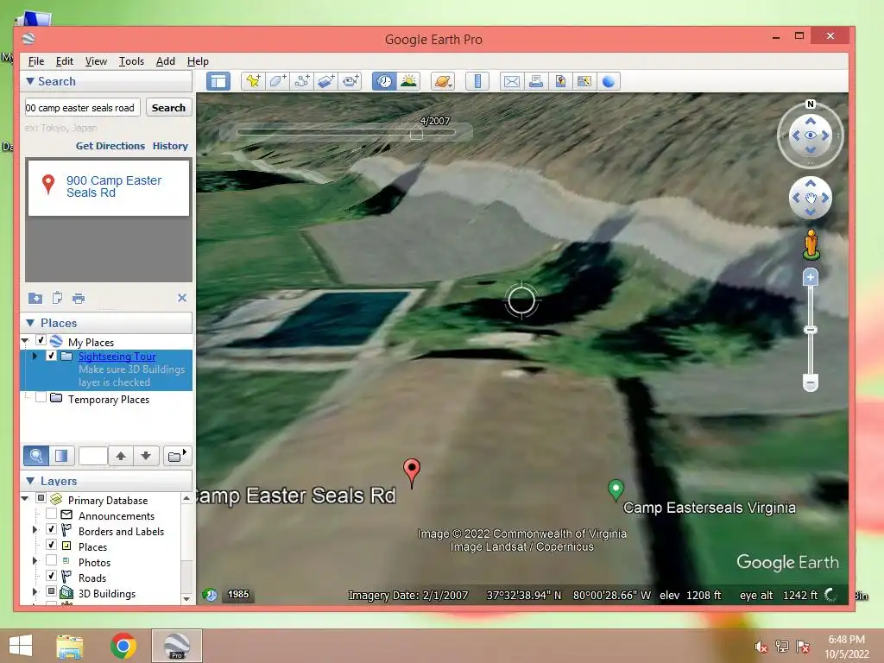Toggle the Places panel split view button

click(x=61, y=456)
